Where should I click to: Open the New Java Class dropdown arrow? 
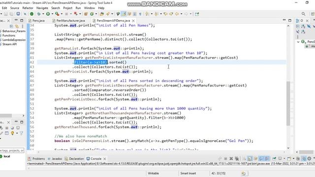pos(96,14)
